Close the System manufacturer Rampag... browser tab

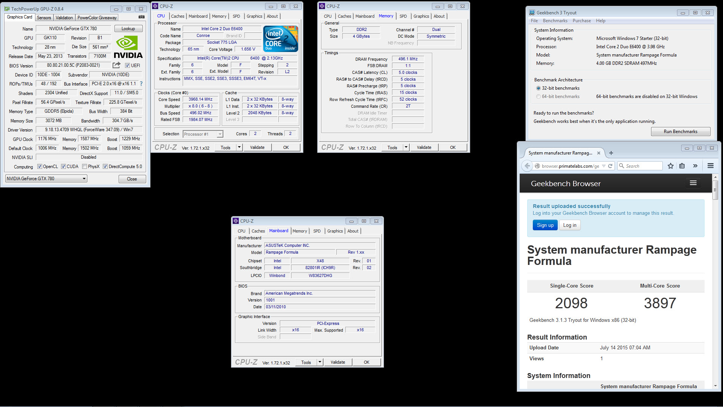599,153
